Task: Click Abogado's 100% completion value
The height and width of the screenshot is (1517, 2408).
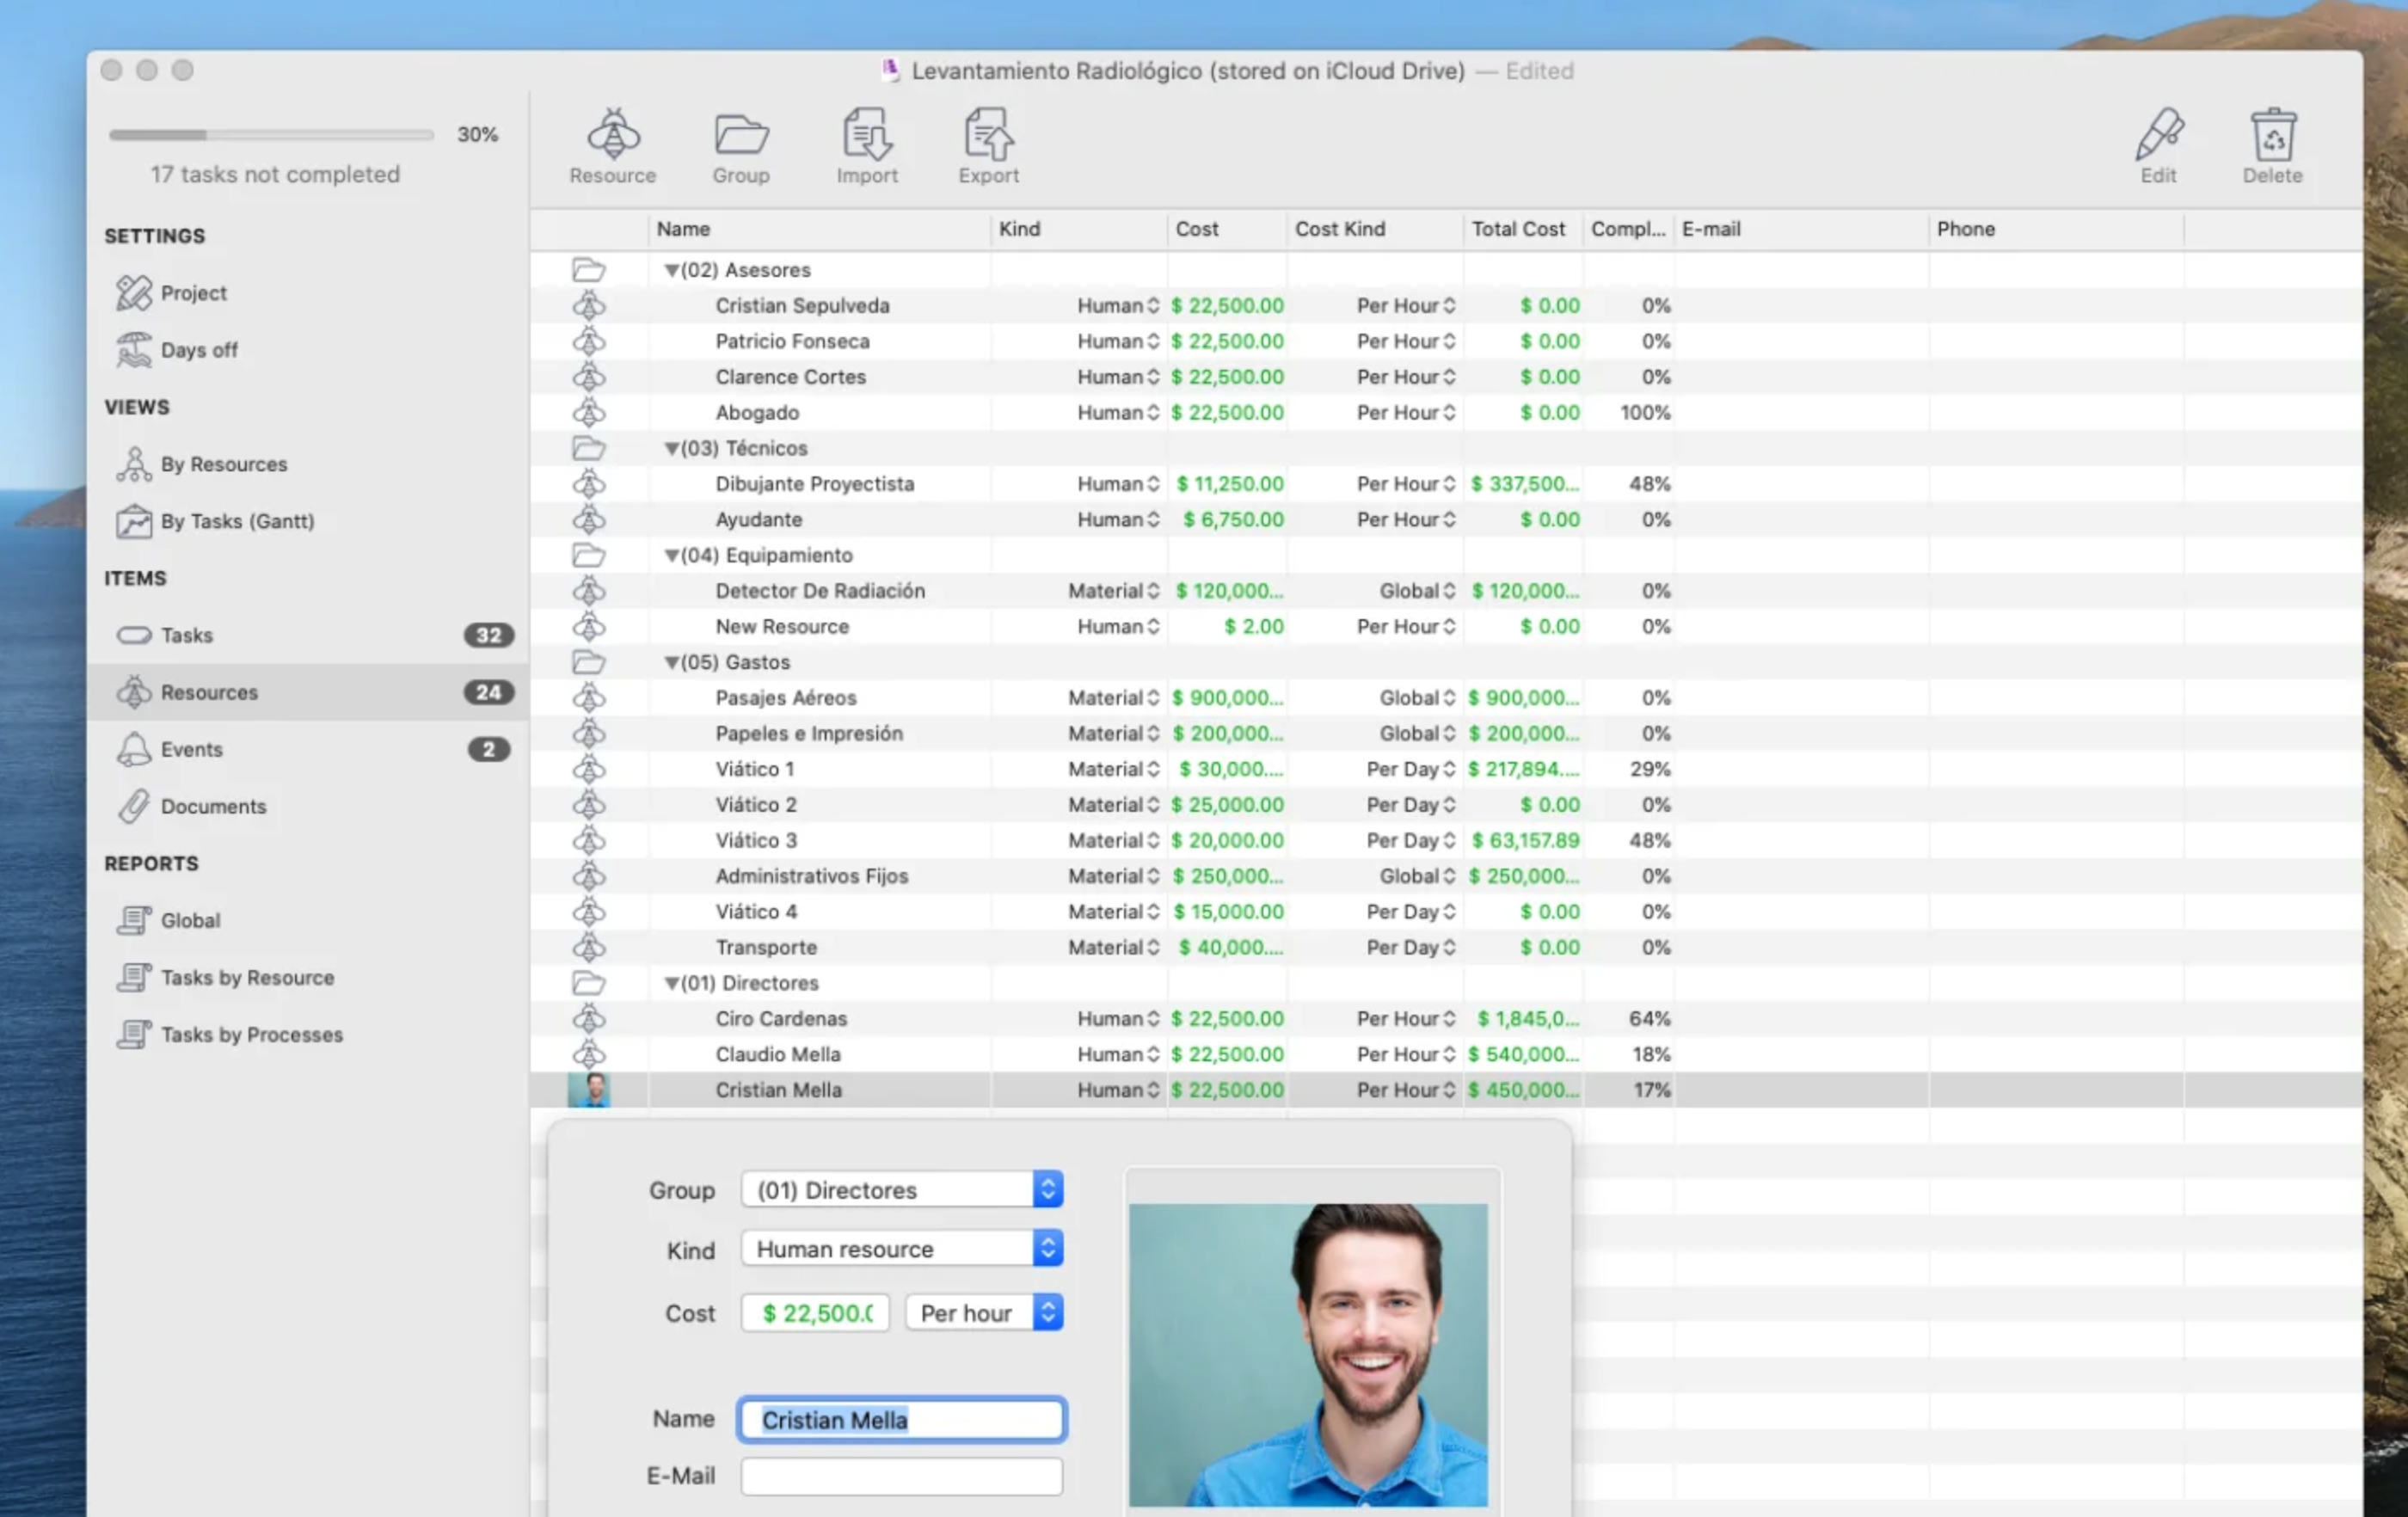Action: tap(1645, 412)
